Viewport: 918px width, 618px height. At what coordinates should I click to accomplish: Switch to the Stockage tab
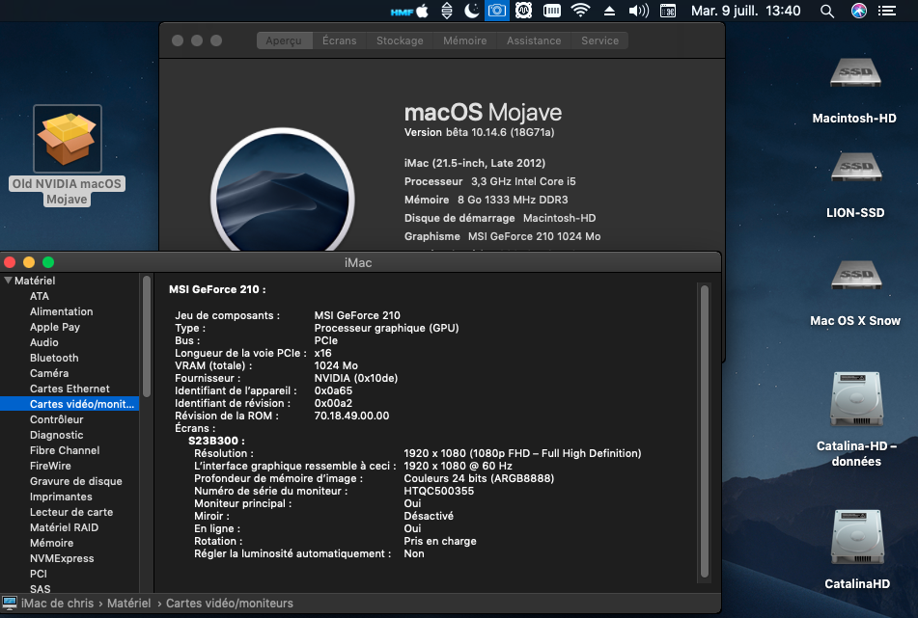click(x=400, y=40)
